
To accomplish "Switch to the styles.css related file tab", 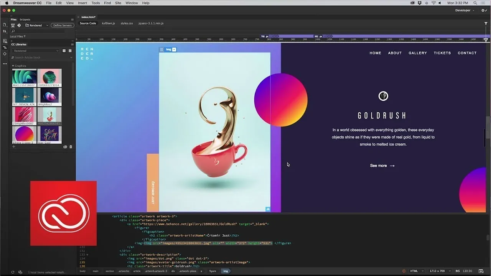I will [x=127, y=23].
